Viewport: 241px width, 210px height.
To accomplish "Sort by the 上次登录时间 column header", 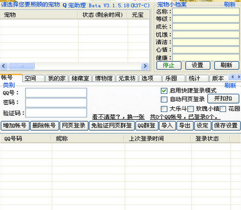I will point(157,138).
